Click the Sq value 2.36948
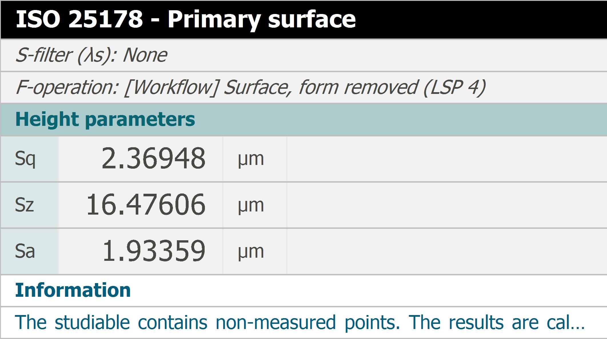Viewport: 607px width, 339px height. [153, 158]
